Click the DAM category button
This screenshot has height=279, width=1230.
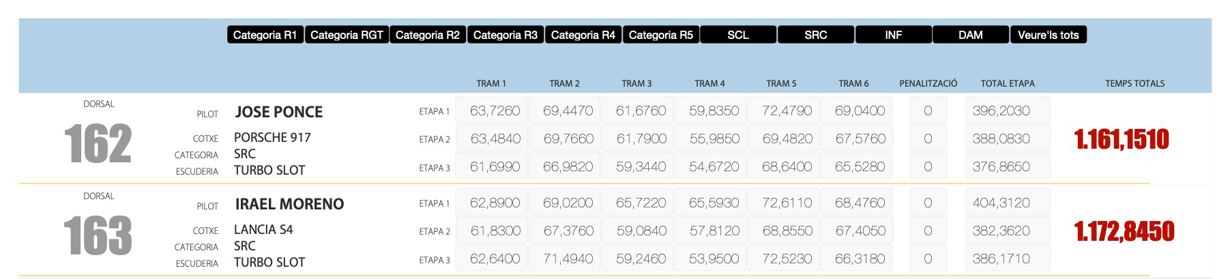pyautogui.click(x=971, y=35)
